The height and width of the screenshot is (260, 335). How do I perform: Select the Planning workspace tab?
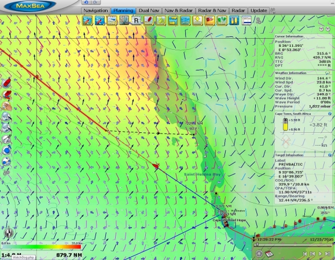(123, 10)
